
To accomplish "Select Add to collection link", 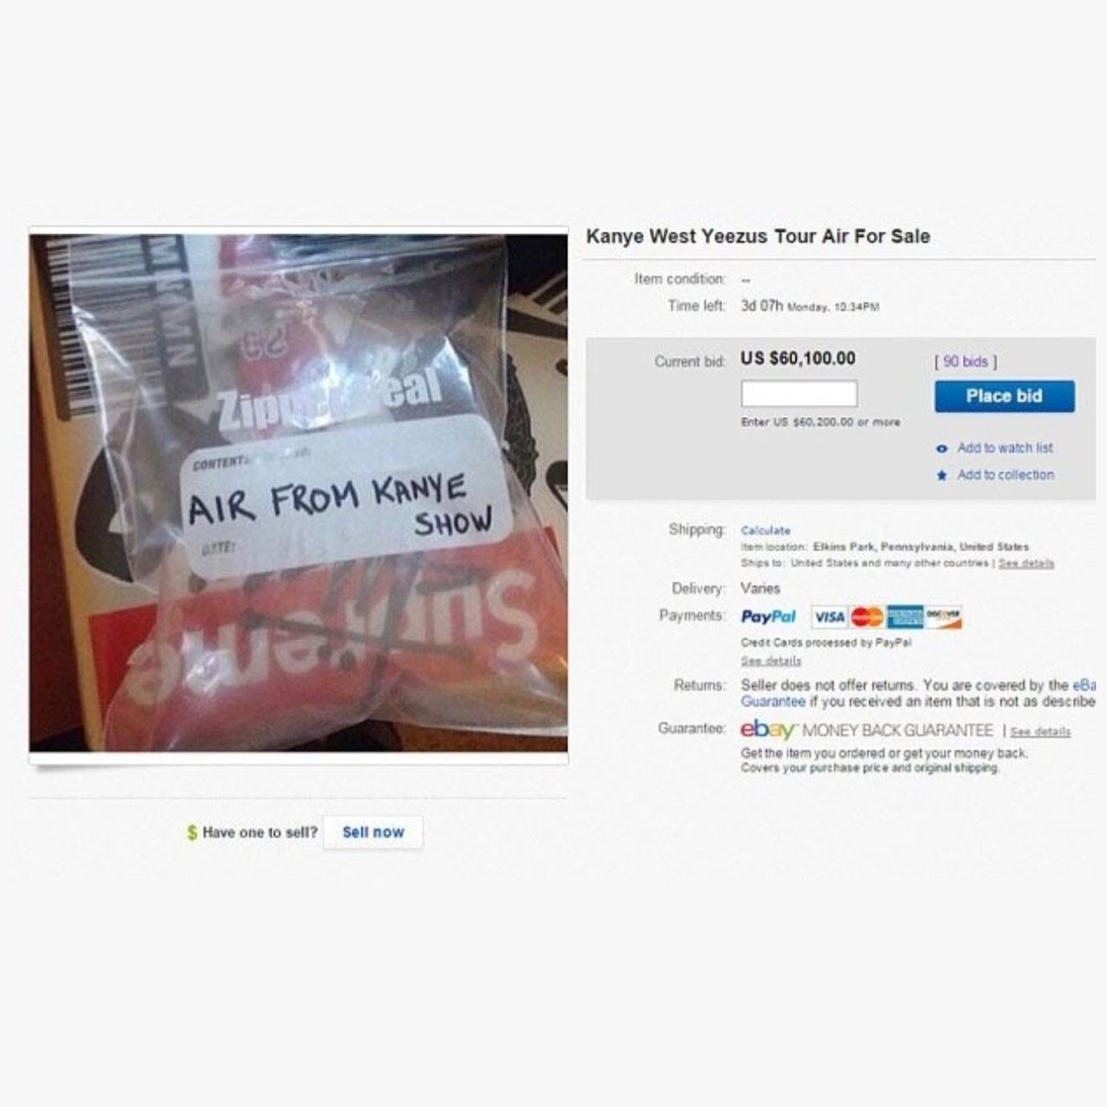I will pos(1006,474).
